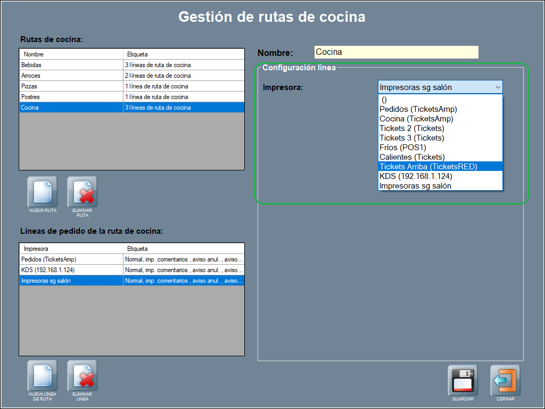The image size is (545, 409).
Task: Click the Etiqueta column header in routes list
Action: point(183,54)
